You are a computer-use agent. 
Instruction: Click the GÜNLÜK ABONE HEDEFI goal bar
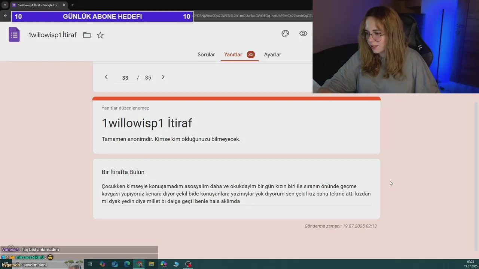click(103, 16)
